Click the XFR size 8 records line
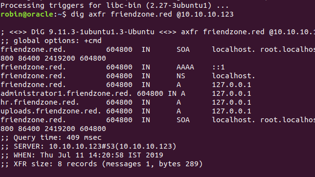The width and height of the screenshot is (315, 177). tap(101, 164)
